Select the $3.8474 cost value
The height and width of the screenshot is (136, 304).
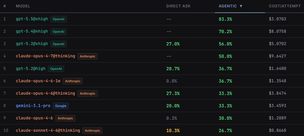click(277, 93)
